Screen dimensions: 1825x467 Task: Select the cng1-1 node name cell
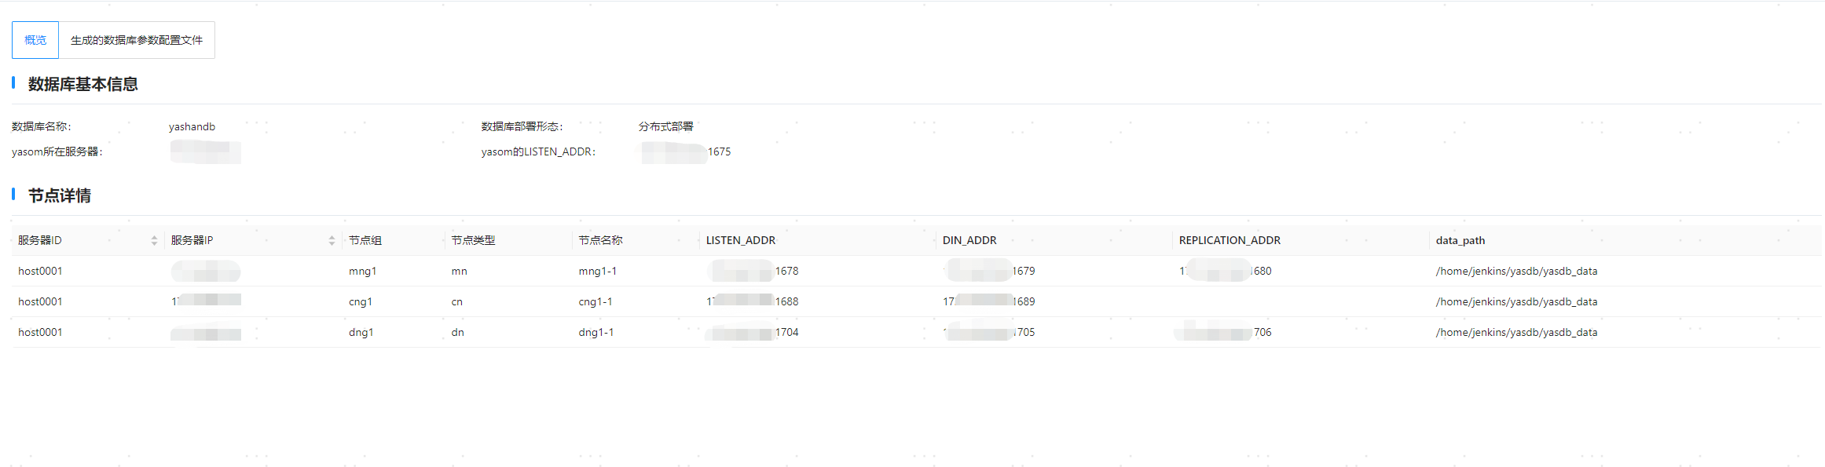point(595,302)
